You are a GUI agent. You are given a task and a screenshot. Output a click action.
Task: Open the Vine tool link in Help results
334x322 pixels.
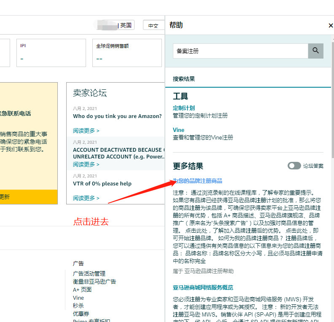(178, 130)
